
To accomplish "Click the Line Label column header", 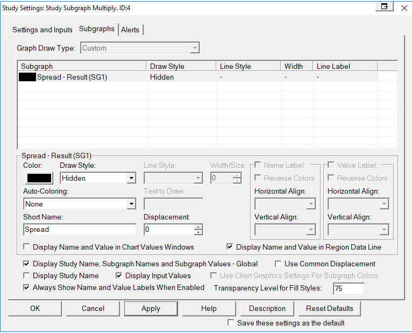I will click(x=345, y=66).
